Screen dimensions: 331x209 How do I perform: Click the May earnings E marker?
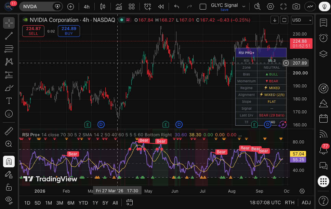[166, 124]
